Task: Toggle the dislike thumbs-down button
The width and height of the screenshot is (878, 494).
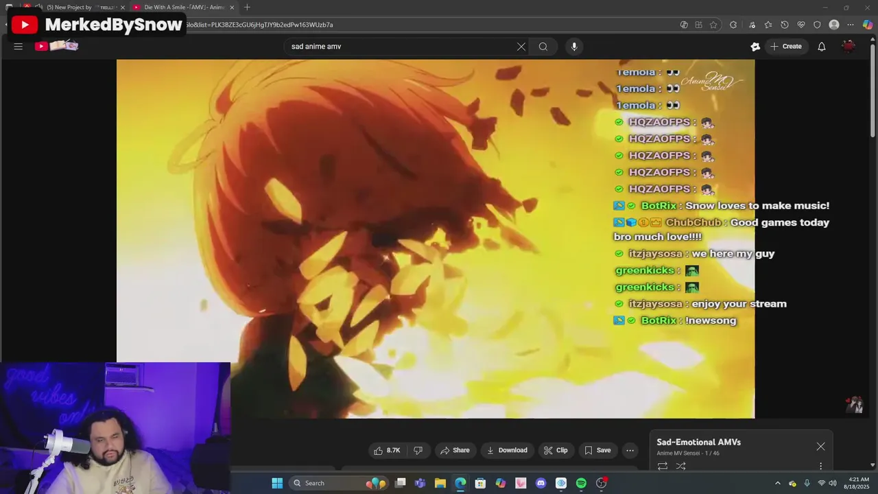Action: click(418, 450)
